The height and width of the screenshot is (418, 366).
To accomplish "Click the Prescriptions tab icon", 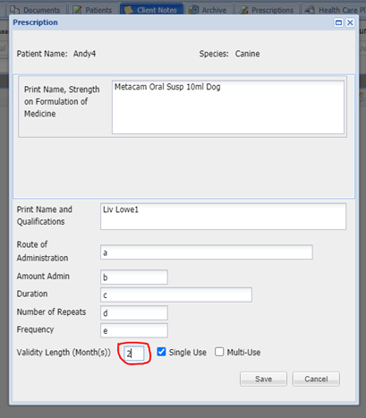I will (x=243, y=10).
